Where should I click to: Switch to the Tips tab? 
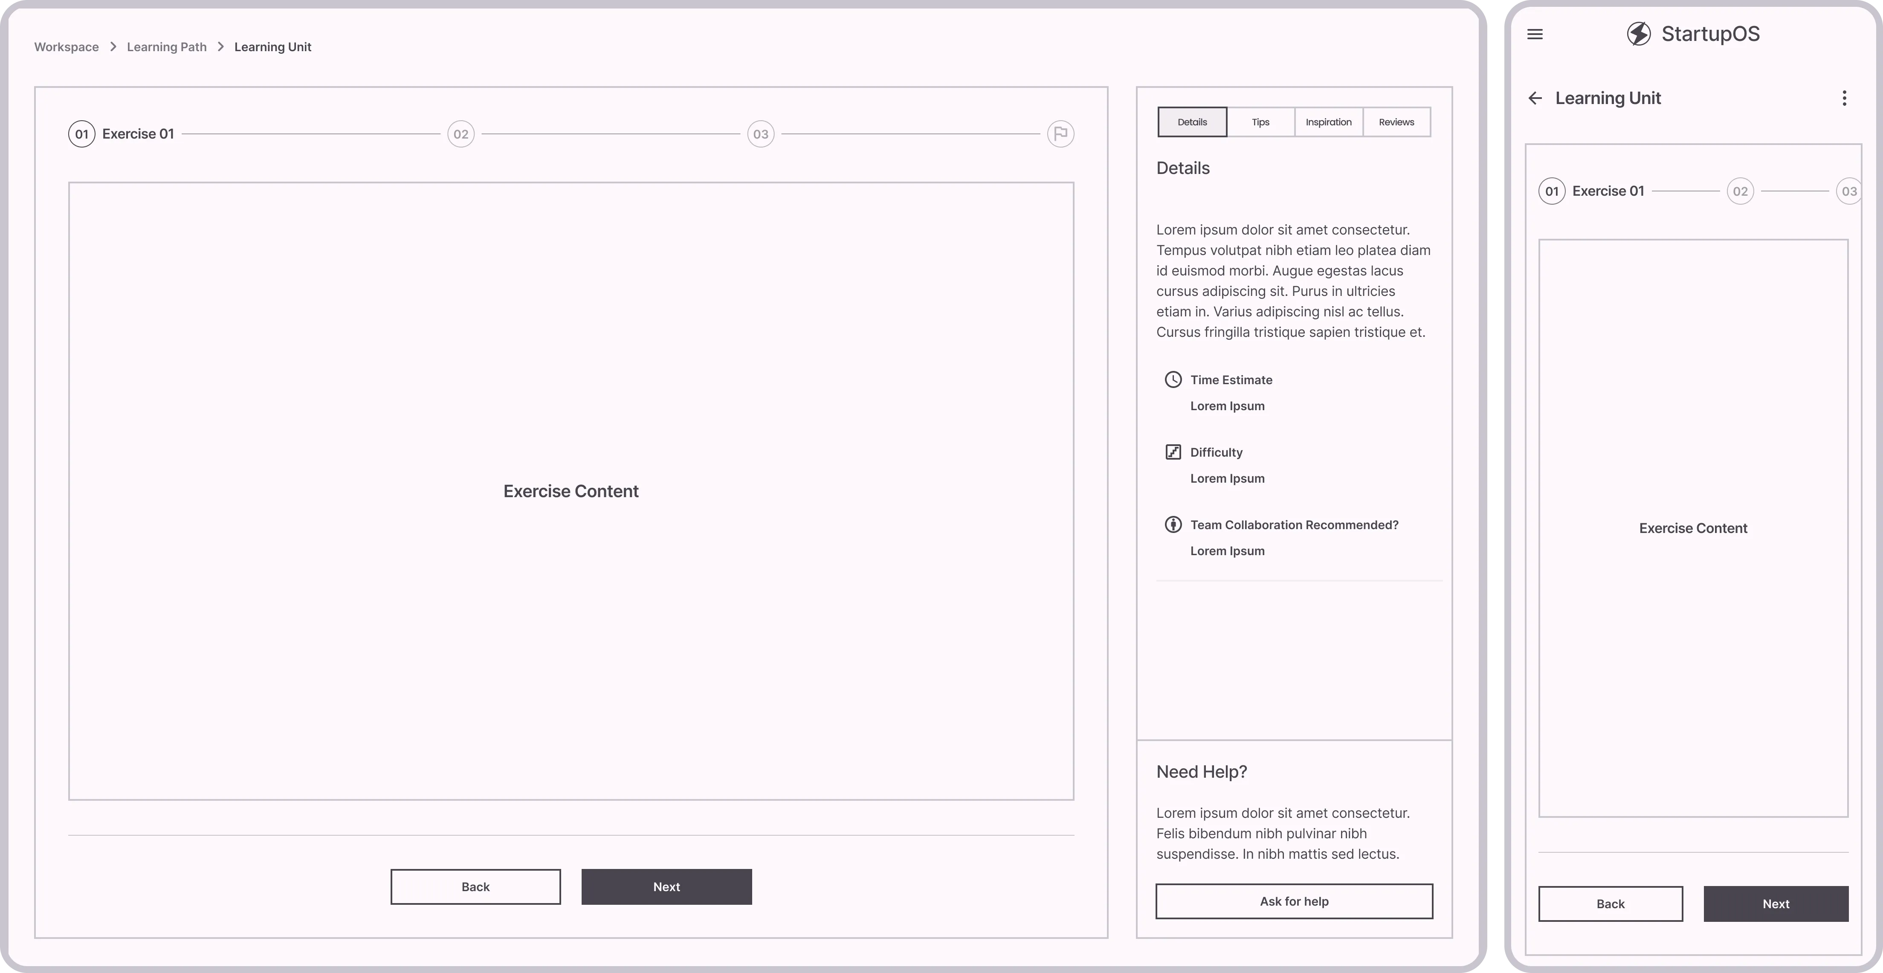[x=1260, y=122]
